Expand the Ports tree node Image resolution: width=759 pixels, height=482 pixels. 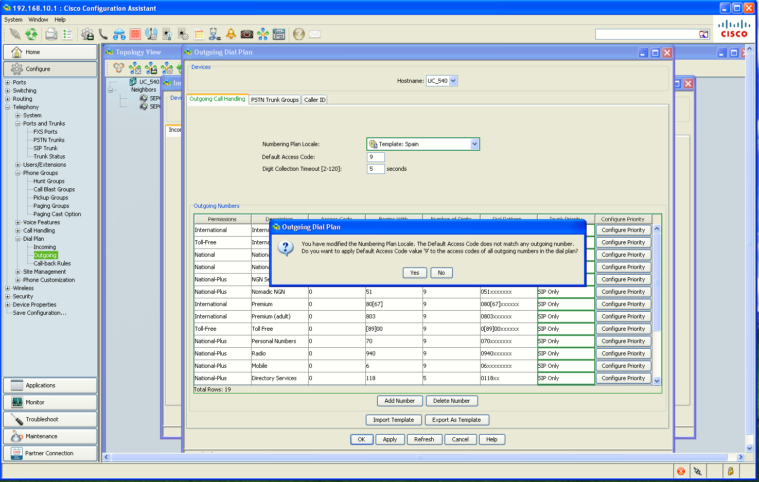tap(8, 82)
